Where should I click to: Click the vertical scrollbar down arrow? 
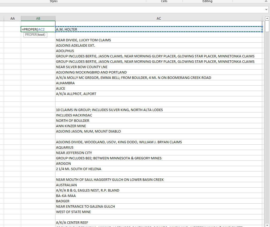click(267, 225)
